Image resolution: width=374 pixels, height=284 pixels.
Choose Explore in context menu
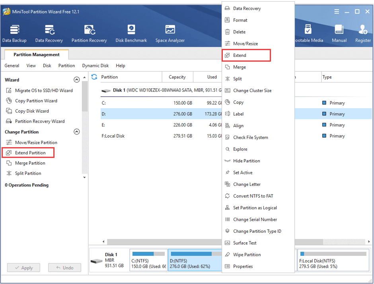258,149
